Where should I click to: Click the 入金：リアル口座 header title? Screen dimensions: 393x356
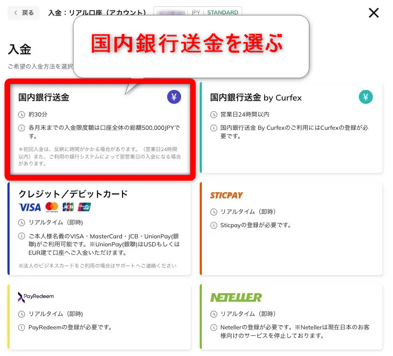pyautogui.click(x=97, y=13)
